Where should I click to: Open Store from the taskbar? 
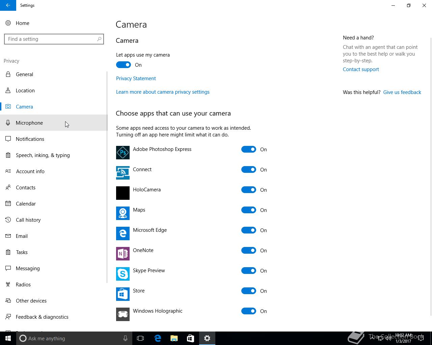(x=190, y=338)
